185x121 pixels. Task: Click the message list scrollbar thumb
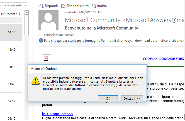[x=27, y=25]
